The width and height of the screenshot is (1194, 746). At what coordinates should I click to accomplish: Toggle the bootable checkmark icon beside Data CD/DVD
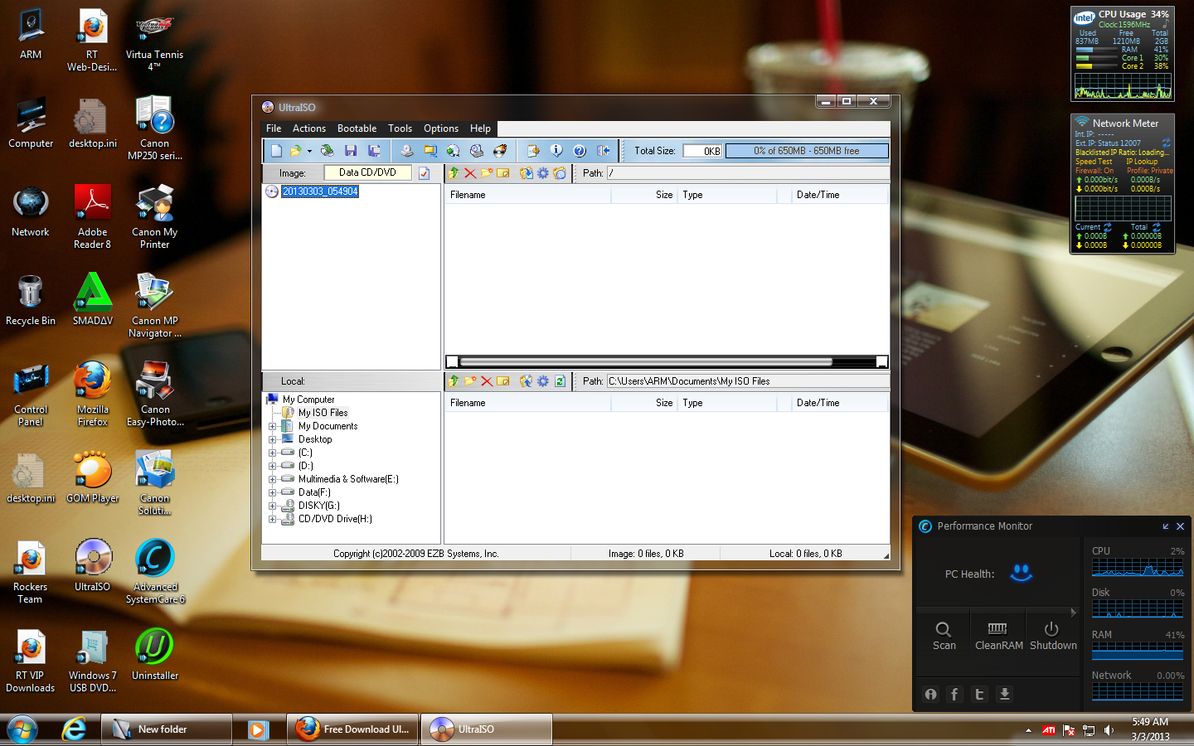point(424,173)
